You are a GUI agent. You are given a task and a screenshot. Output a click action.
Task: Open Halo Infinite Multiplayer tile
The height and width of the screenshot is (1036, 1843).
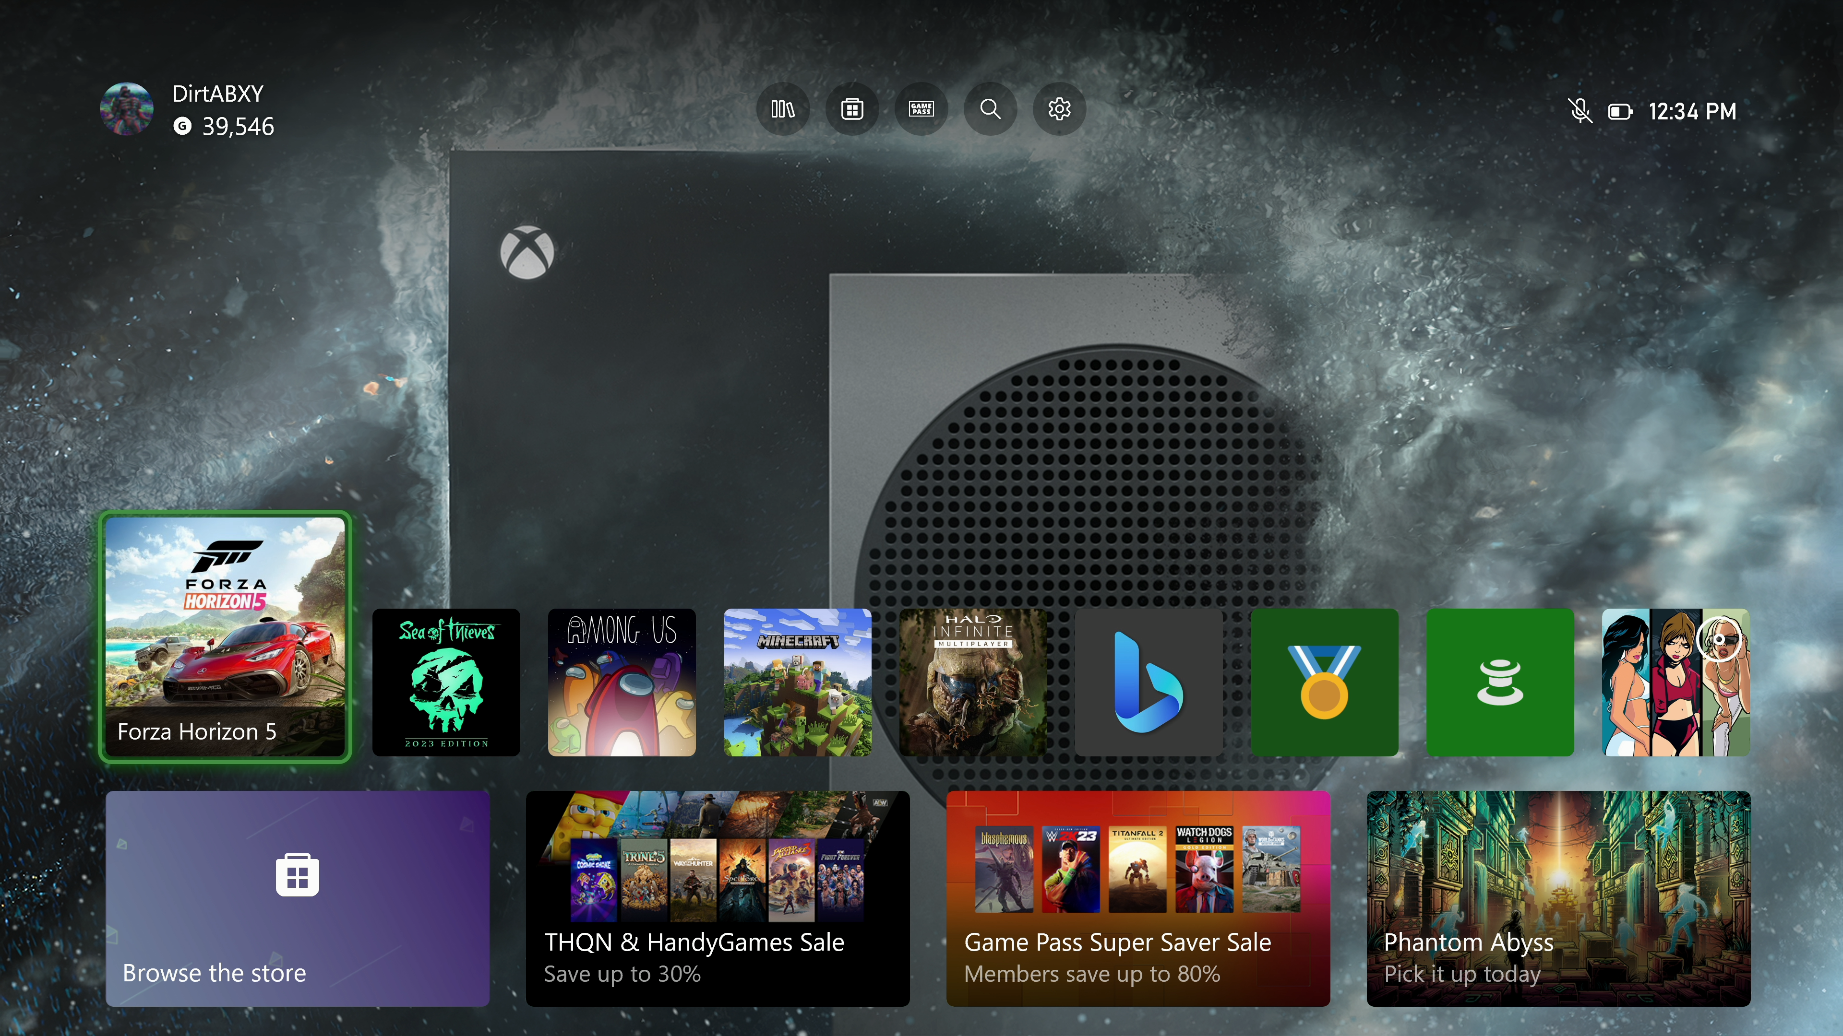pyautogui.click(x=972, y=682)
